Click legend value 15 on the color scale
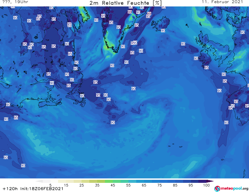Viewport: 249px width, 192px height. [x=66, y=185]
